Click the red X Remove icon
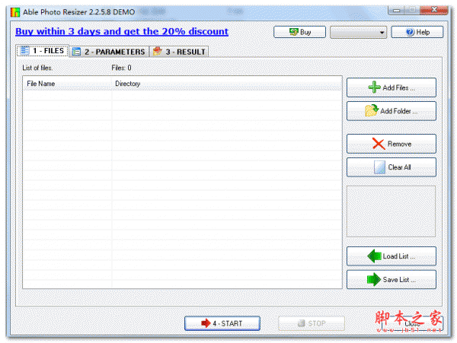Image resolution: width=457 pixels, height=343 pixels. pos(379,144)
